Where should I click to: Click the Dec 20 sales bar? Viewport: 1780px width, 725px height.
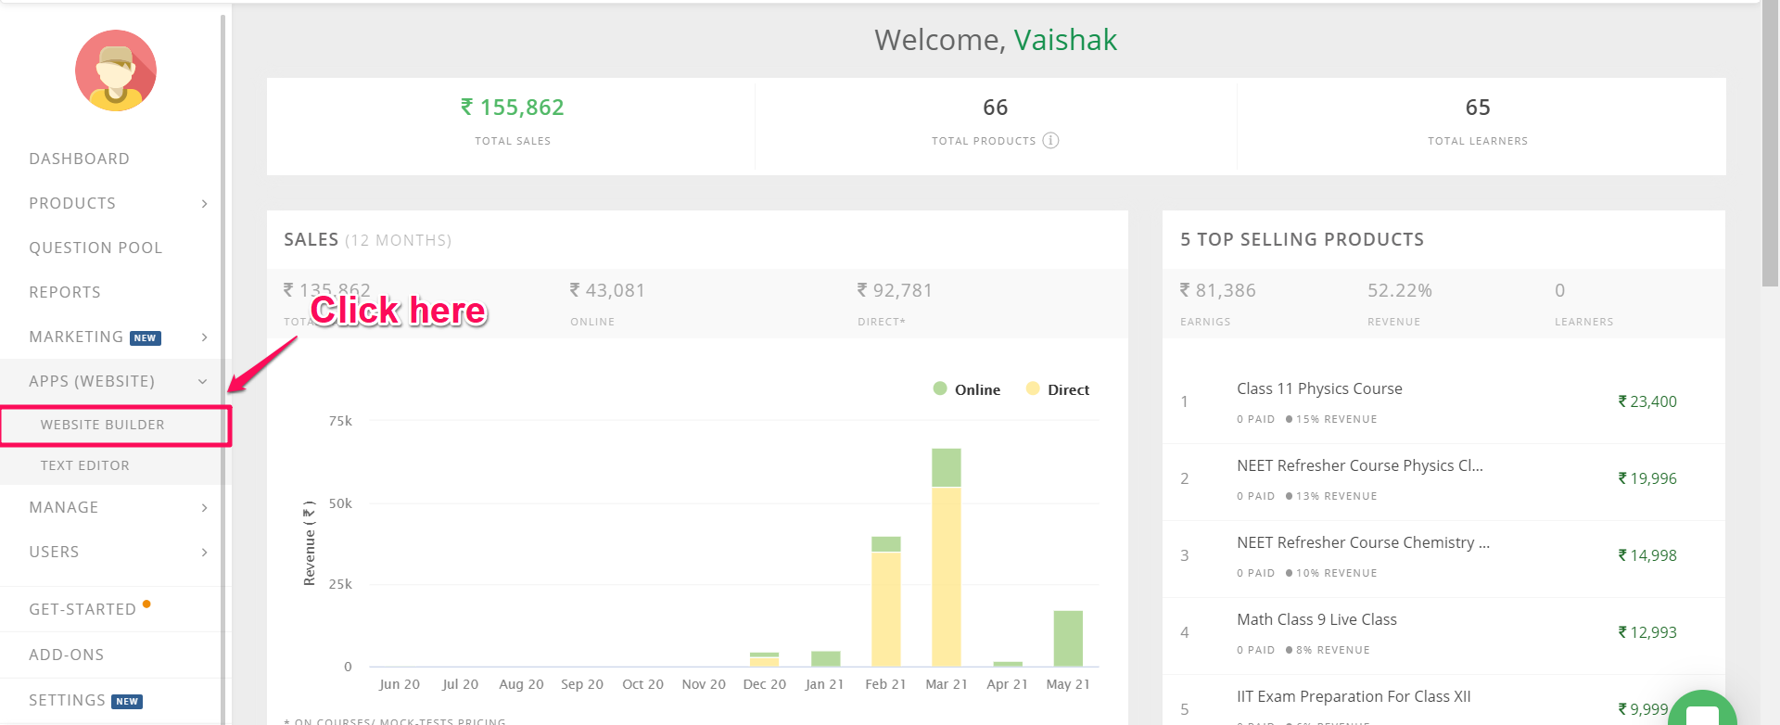(x=764, y=659)
